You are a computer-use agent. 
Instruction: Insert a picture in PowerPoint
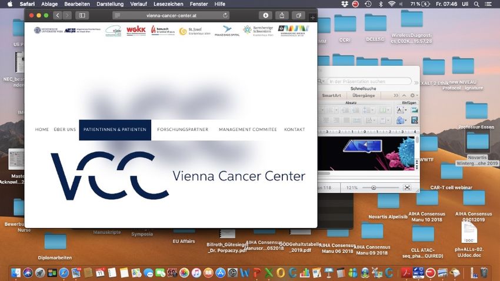(414, 110)
